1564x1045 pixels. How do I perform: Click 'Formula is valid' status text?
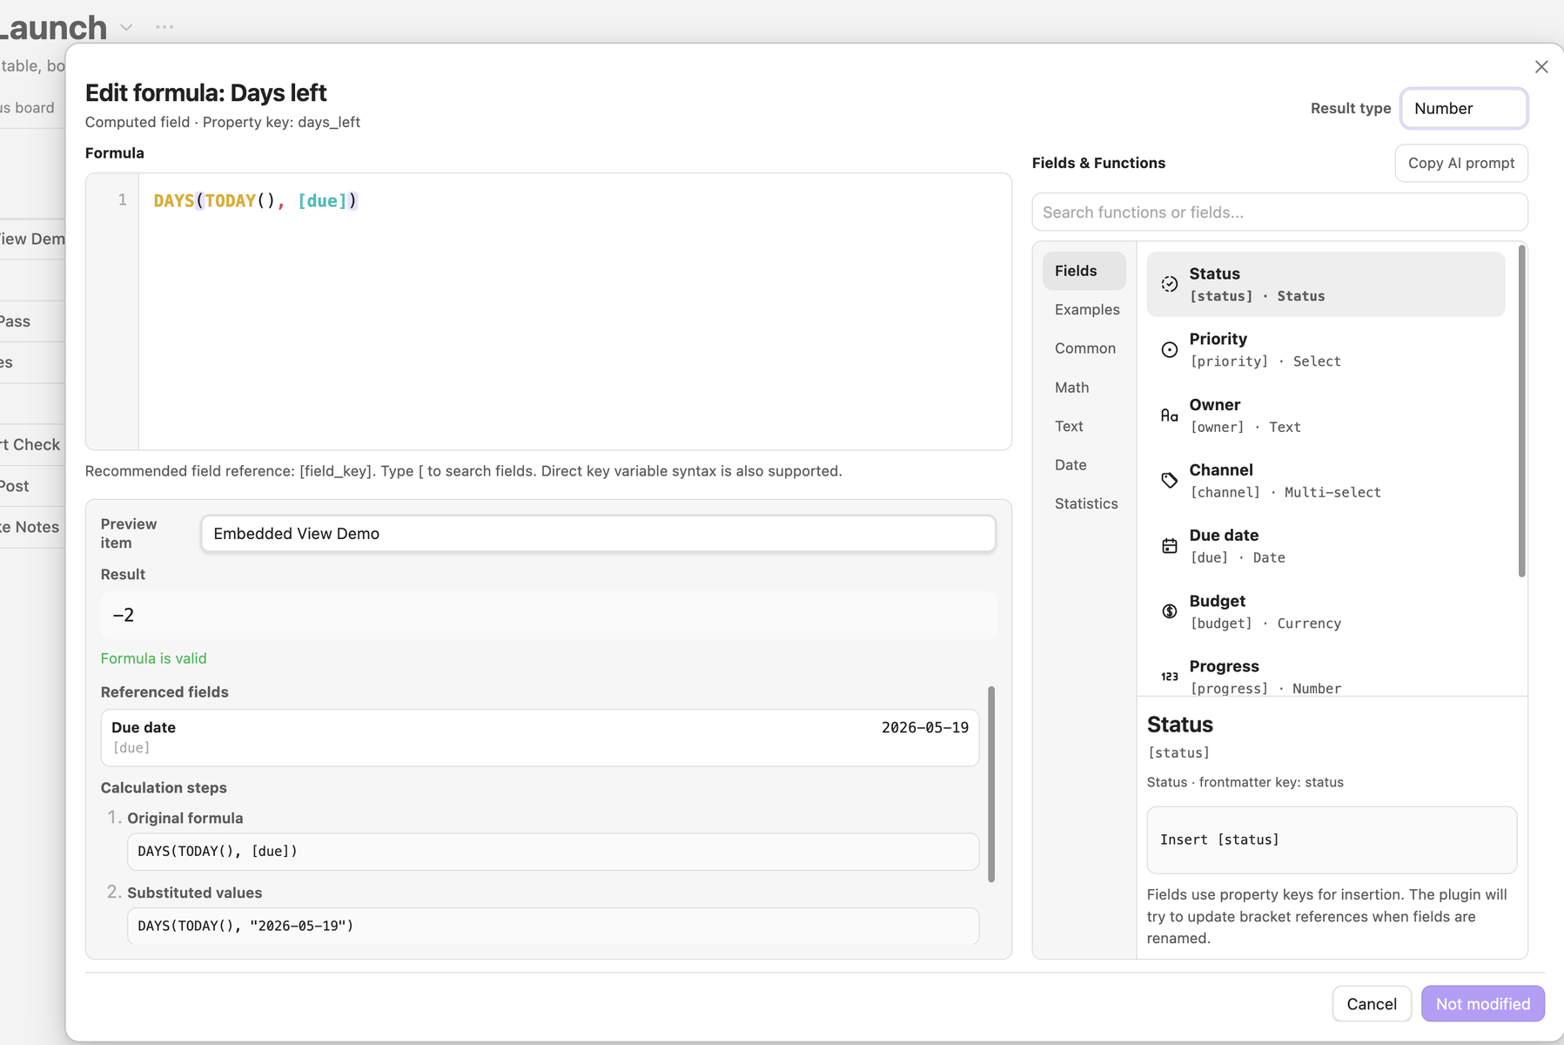point(153,658)
